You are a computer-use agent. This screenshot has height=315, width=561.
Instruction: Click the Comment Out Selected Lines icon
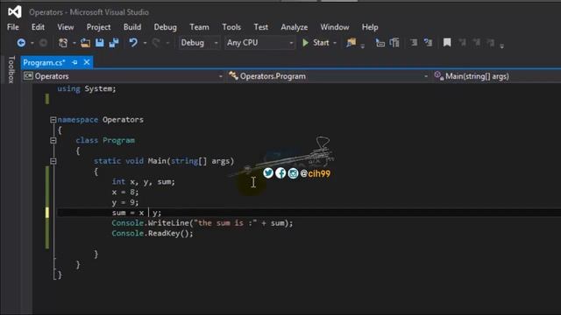380,43
